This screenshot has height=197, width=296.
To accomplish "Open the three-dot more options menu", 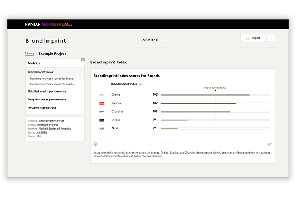I will click(x=271, y=38).
